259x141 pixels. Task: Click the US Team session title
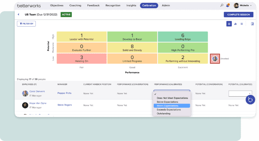click(41, 15)
